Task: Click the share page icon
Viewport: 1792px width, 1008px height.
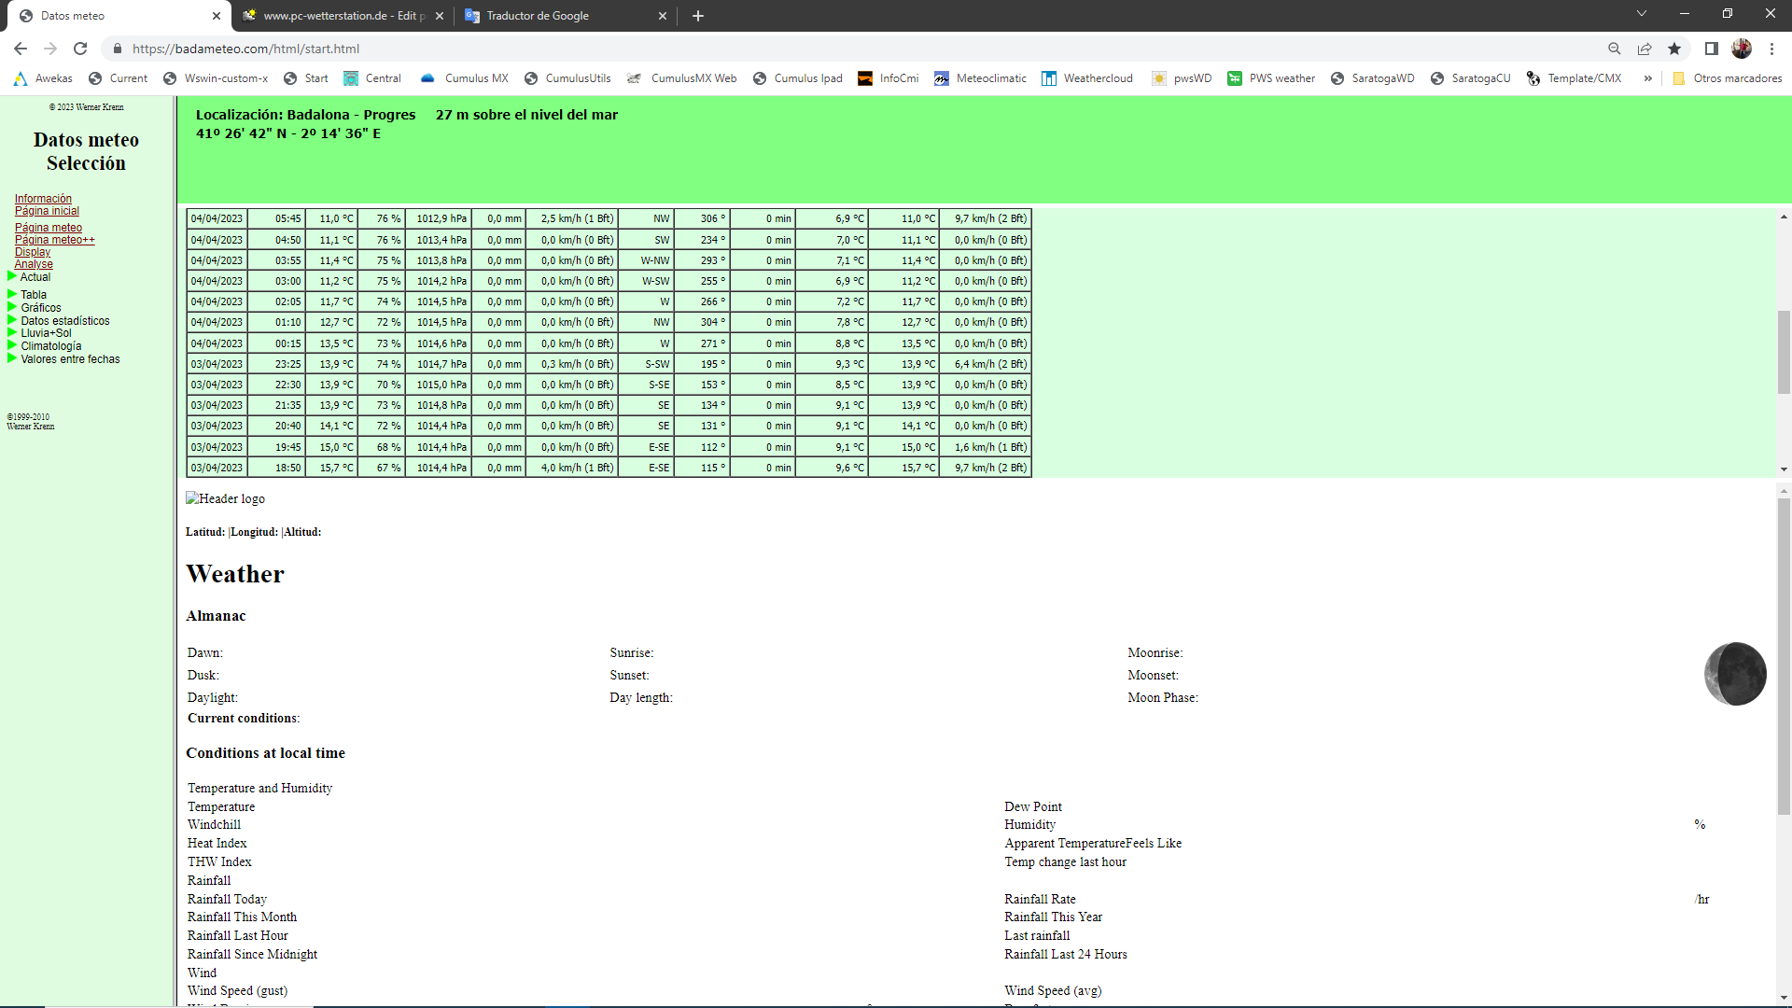Action: [x=1645, y=49]
